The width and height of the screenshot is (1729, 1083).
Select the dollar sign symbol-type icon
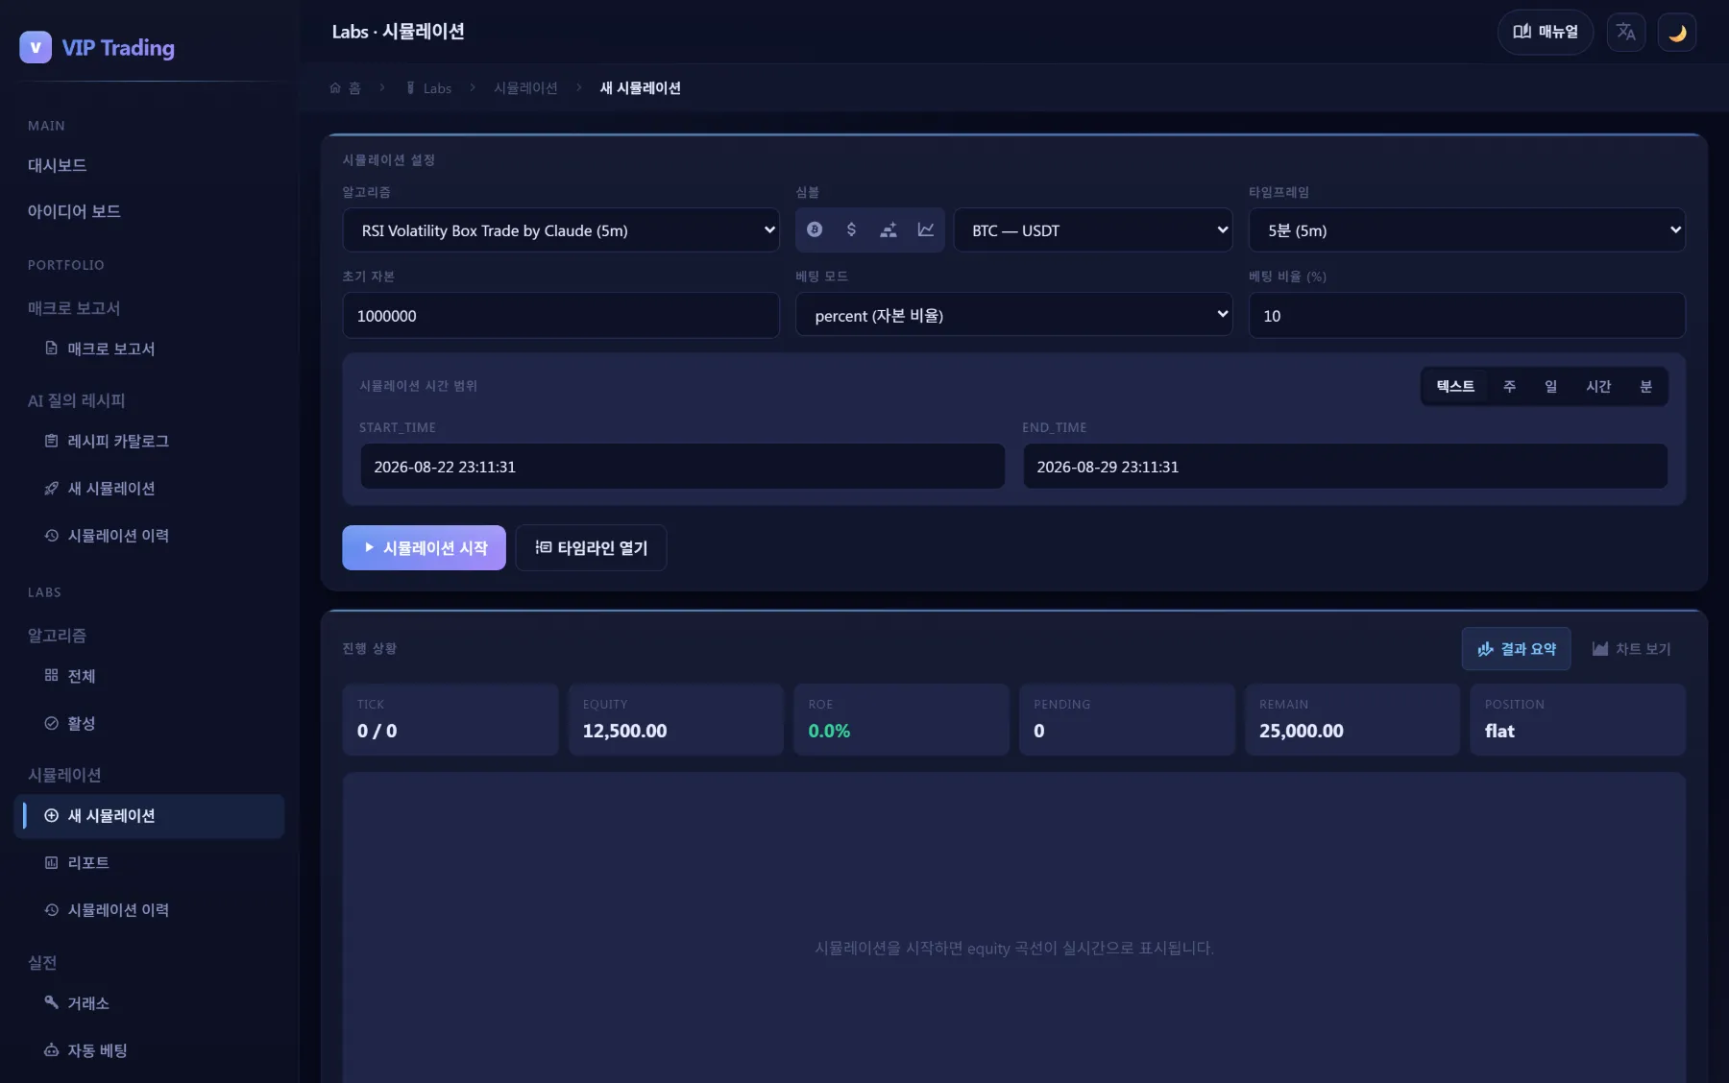[x=851, y=229]
